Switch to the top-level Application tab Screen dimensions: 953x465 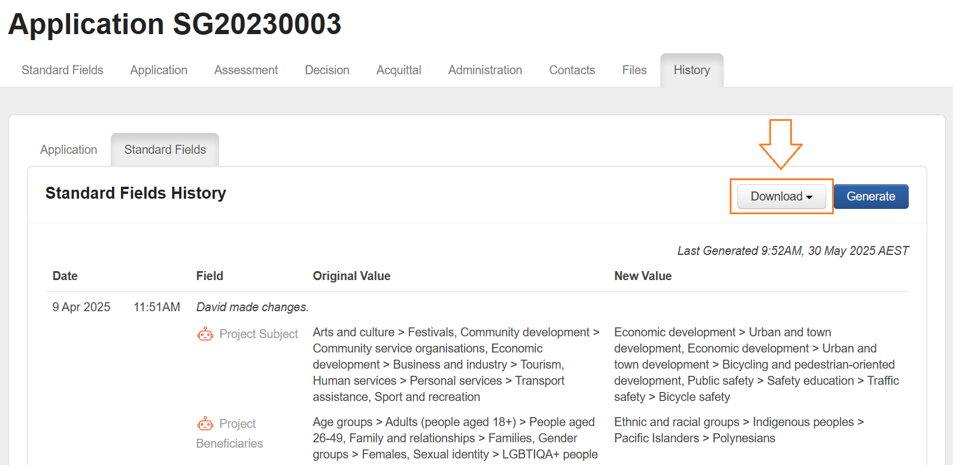coord(159,70)
